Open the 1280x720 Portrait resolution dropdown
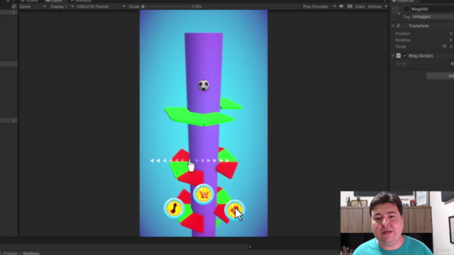Viewport: 454px width, 255px height. tap(101, 6)
